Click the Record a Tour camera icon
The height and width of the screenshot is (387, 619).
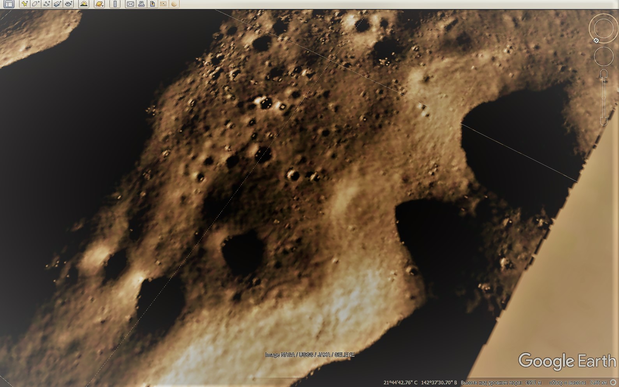(x=69, y=4)
